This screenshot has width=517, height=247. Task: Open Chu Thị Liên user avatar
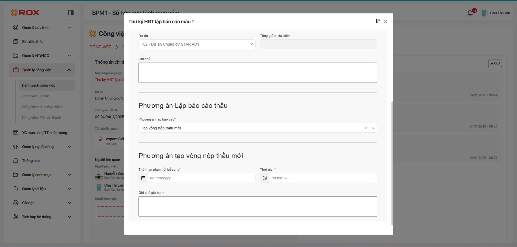pos(484,13)
